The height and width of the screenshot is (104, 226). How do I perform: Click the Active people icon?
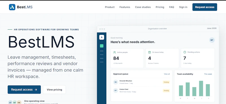(115, 52)
